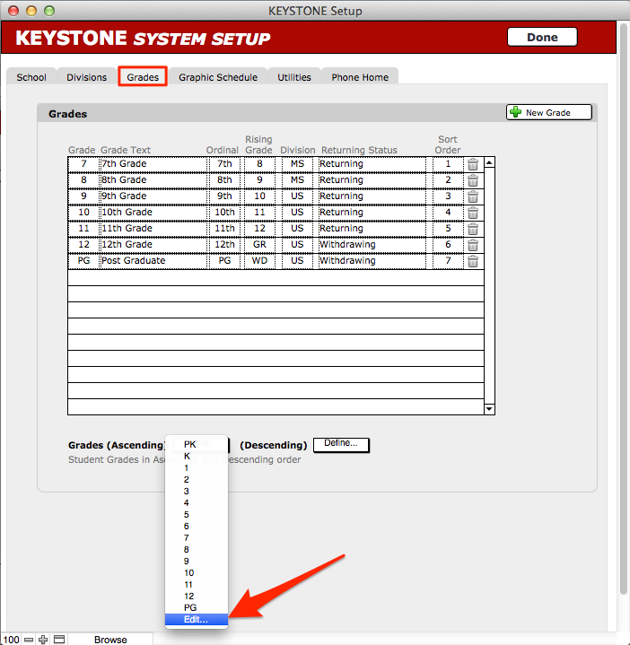630x645 pixels.
Task: Pick PG in the ascending grades popup
Action: (x=190, y=607)
